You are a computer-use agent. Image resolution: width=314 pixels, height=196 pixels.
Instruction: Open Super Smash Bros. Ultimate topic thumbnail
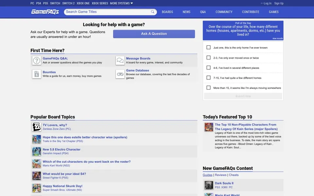(x=36, y=188)
